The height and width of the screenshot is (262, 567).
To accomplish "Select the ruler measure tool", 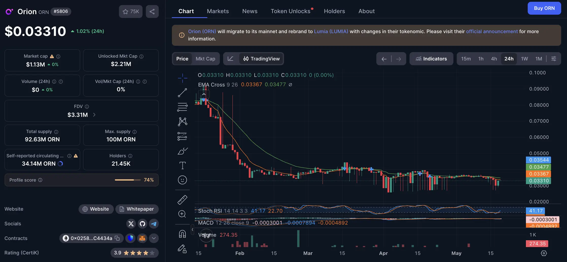I will pyautogui.click(x=182, y=200).
